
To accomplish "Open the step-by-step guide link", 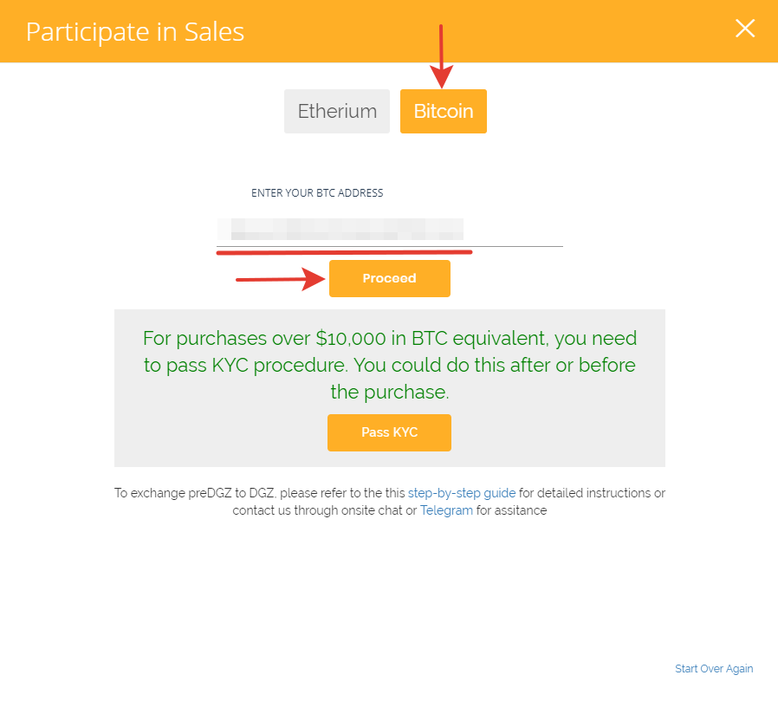I will tap(462, 493).
